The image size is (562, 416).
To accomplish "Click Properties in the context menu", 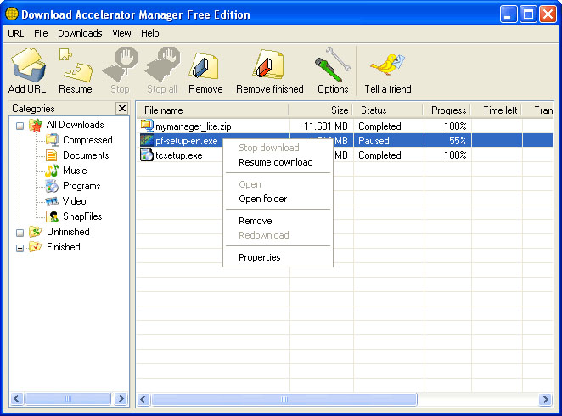I will [259, 257].
